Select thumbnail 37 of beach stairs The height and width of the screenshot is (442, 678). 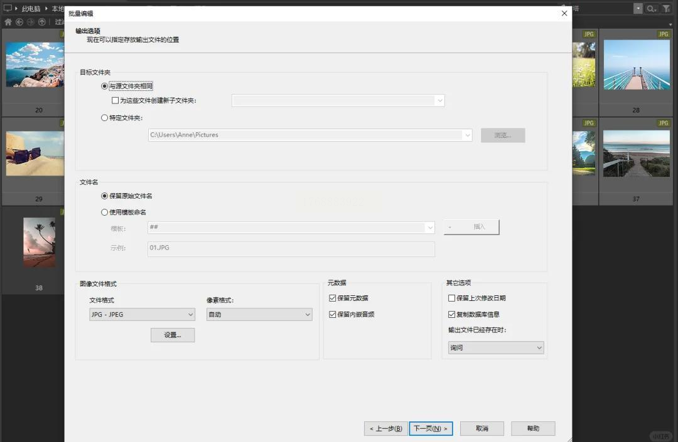[637, 154]
